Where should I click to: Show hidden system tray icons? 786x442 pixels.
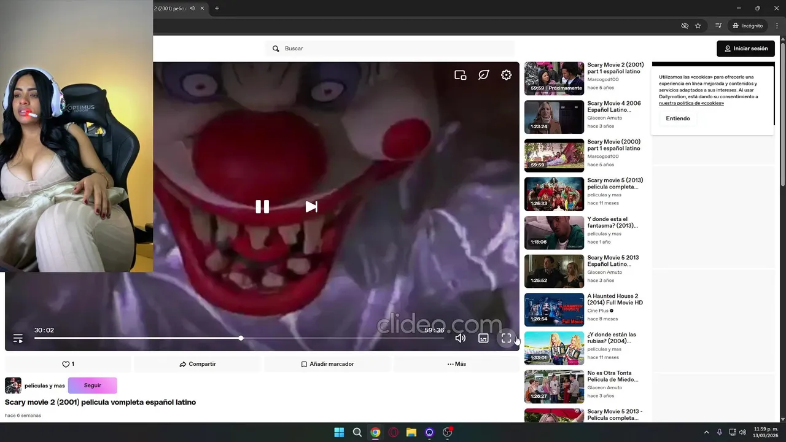(706, 432)
